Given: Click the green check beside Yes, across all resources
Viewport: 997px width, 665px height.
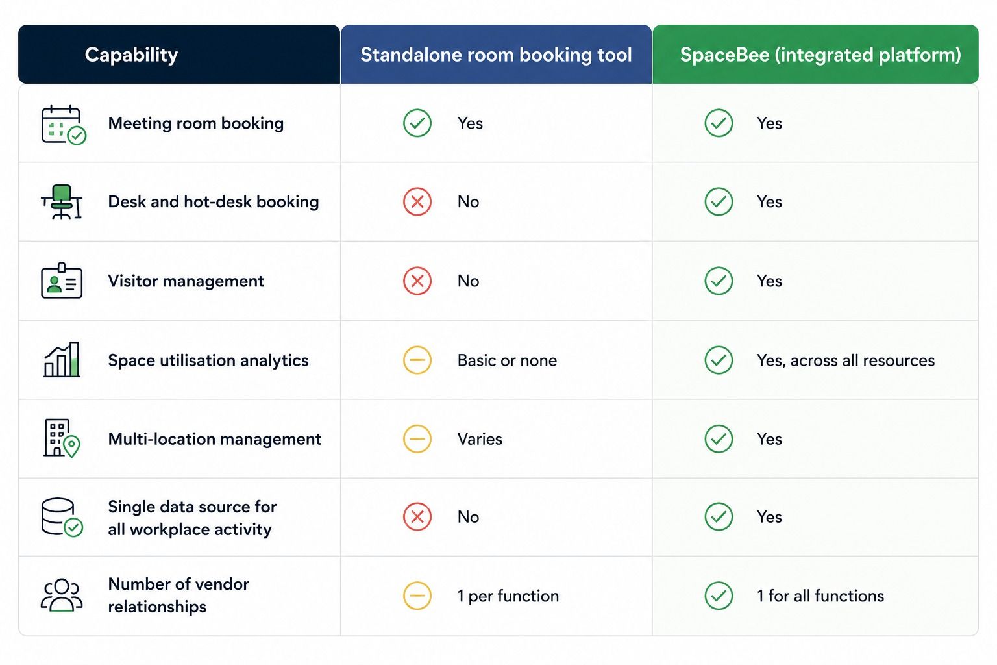Looking at the screenshot, I should (x=719, y=360).
